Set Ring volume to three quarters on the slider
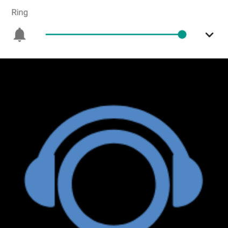 [148, 34]
